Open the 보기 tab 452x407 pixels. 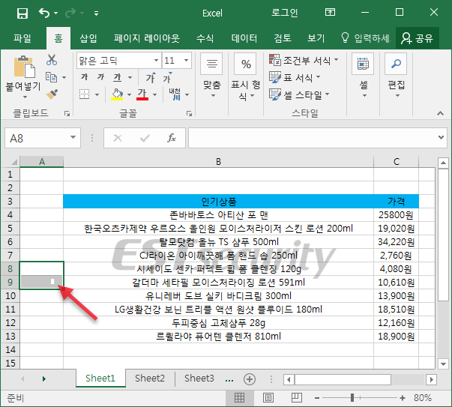[x=316, y=38]
